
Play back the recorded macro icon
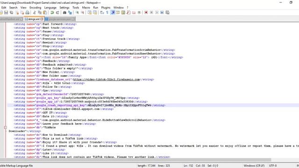pyautogui.click(x=157, y=13)
